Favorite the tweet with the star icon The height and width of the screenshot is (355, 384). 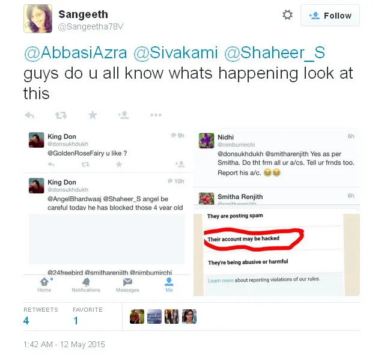tap(93, 115)
